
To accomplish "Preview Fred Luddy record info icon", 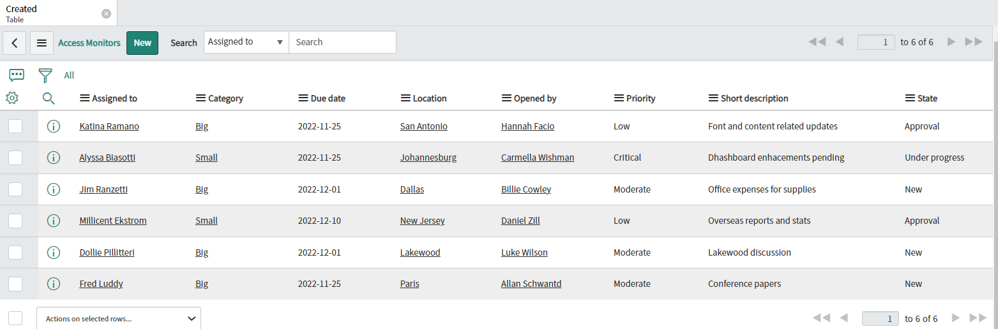I will click(54, 284).
